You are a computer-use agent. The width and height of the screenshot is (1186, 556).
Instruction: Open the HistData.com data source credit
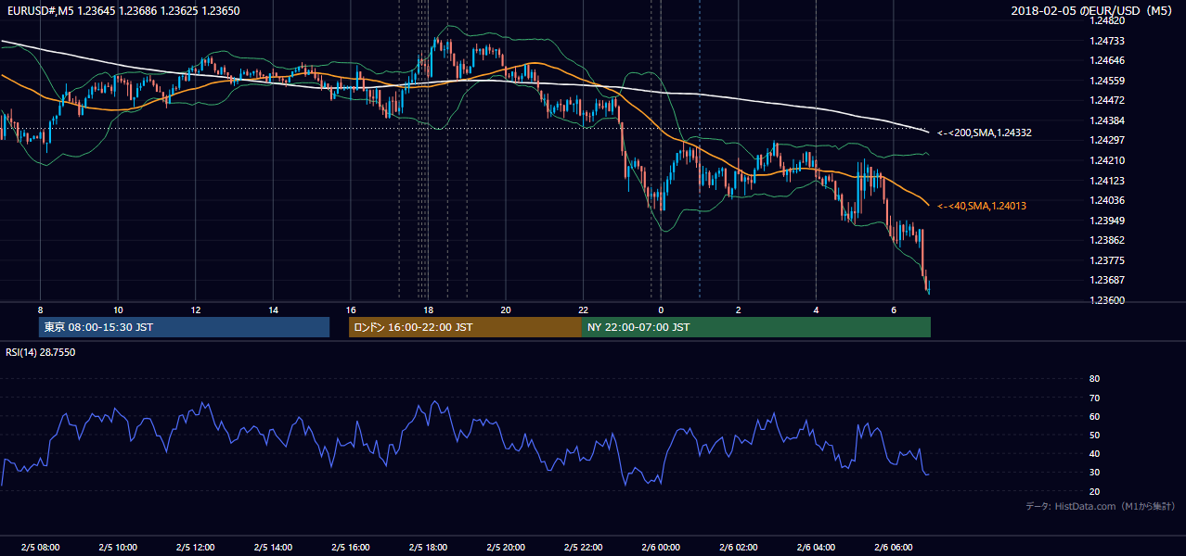pos(1100,506)
